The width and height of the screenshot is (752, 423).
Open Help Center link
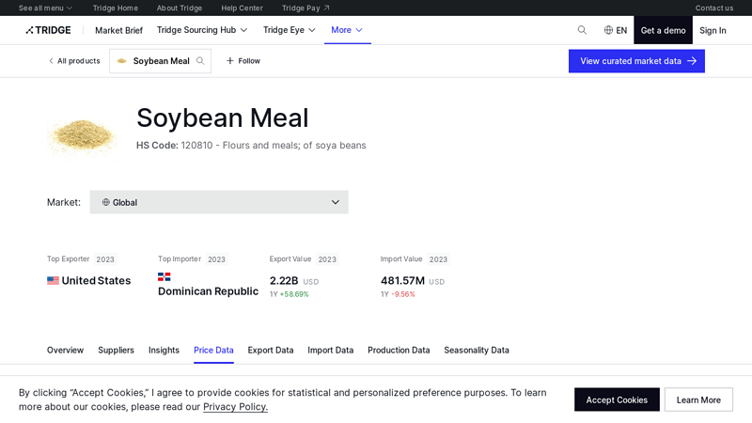point(242,8)
